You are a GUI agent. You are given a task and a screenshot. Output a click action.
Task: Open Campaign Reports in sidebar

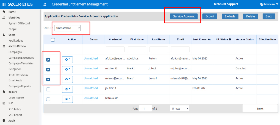click(20, 86)
